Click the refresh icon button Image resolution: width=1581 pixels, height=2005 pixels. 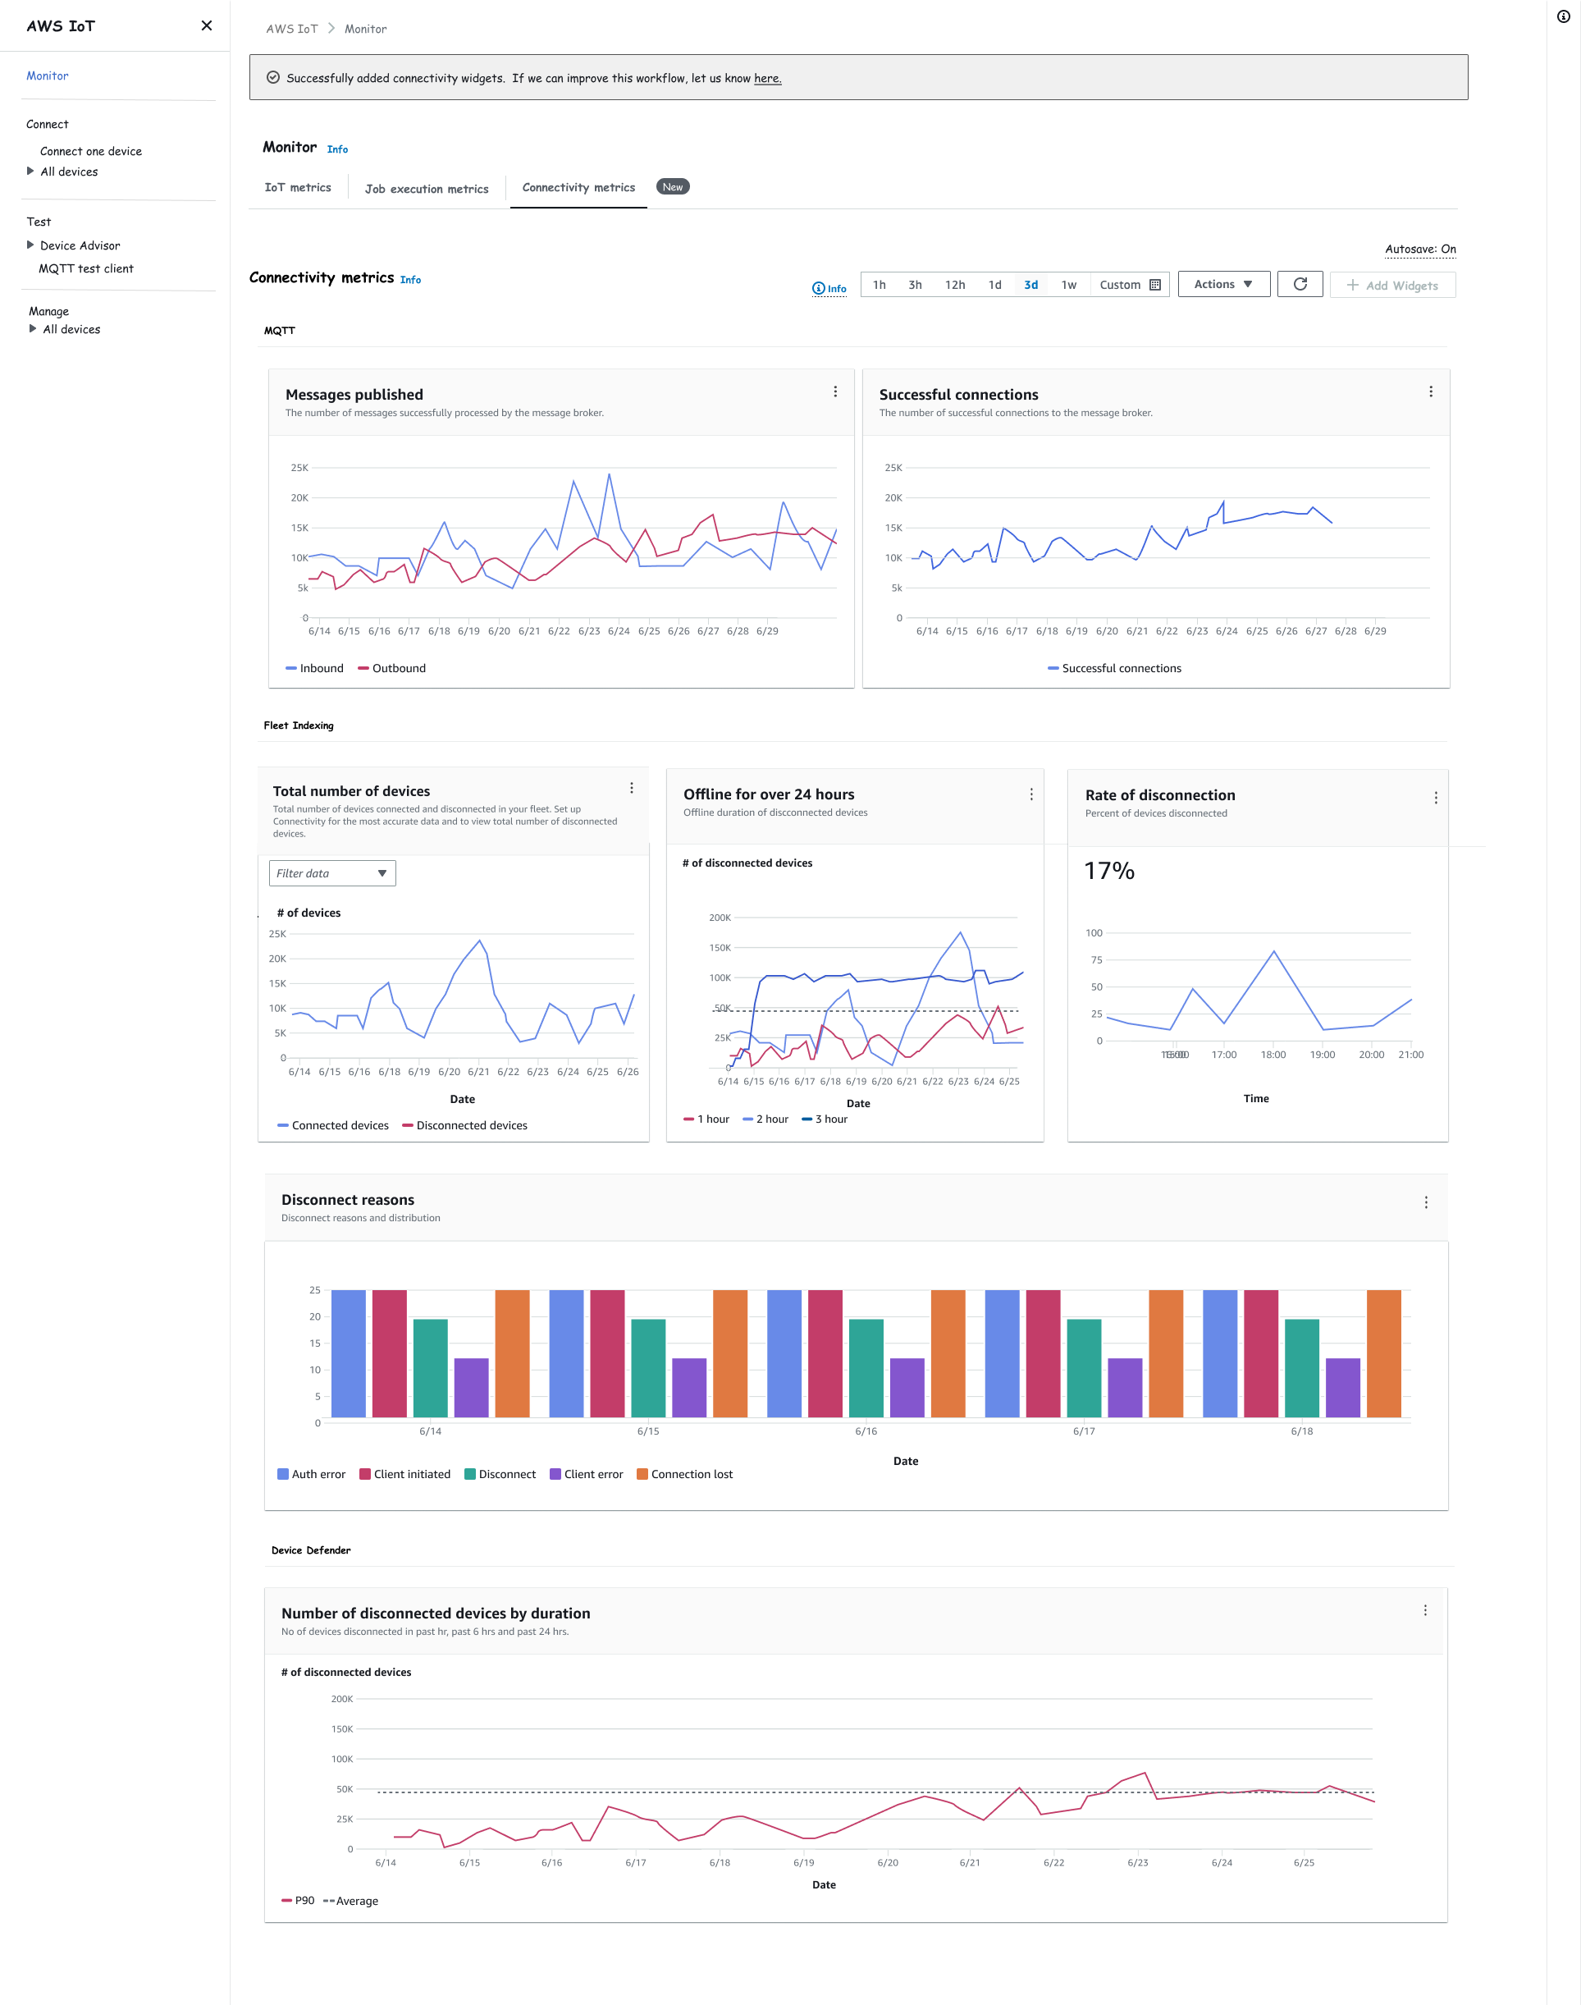coord(1300,284)
